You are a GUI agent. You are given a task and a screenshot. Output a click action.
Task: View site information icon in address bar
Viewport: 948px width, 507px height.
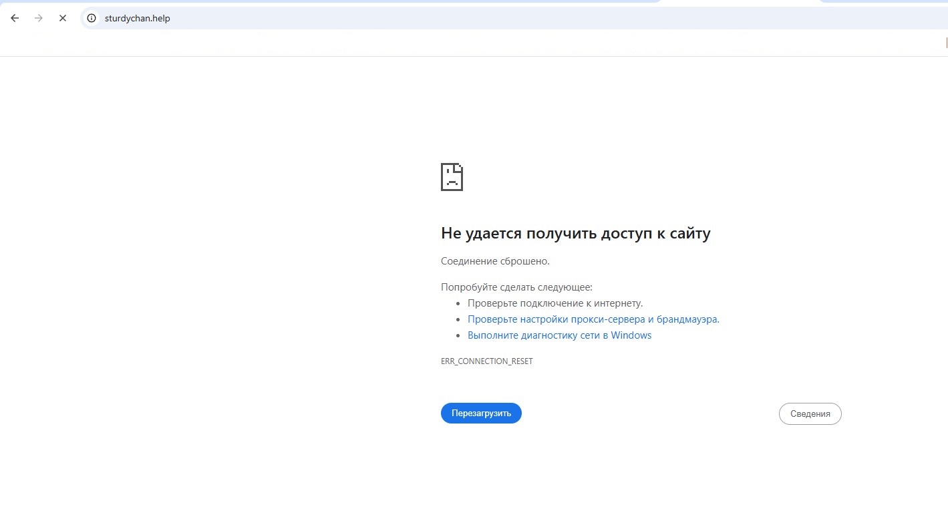point(92,18)
